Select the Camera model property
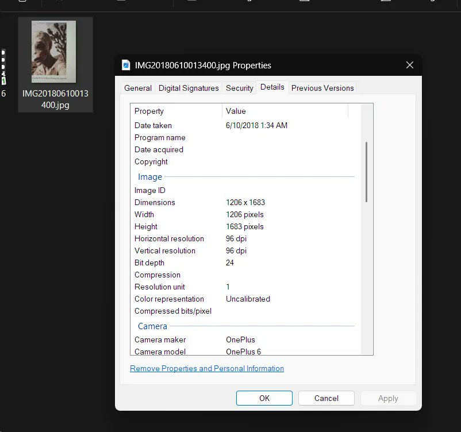This screenshot has height=432, width=461. (160, 352)
